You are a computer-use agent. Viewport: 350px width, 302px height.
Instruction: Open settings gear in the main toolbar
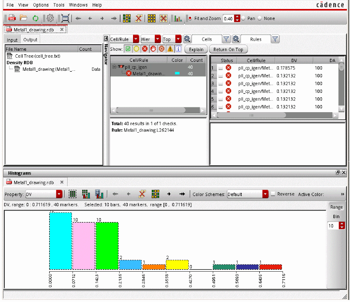(x=50, y=18)
